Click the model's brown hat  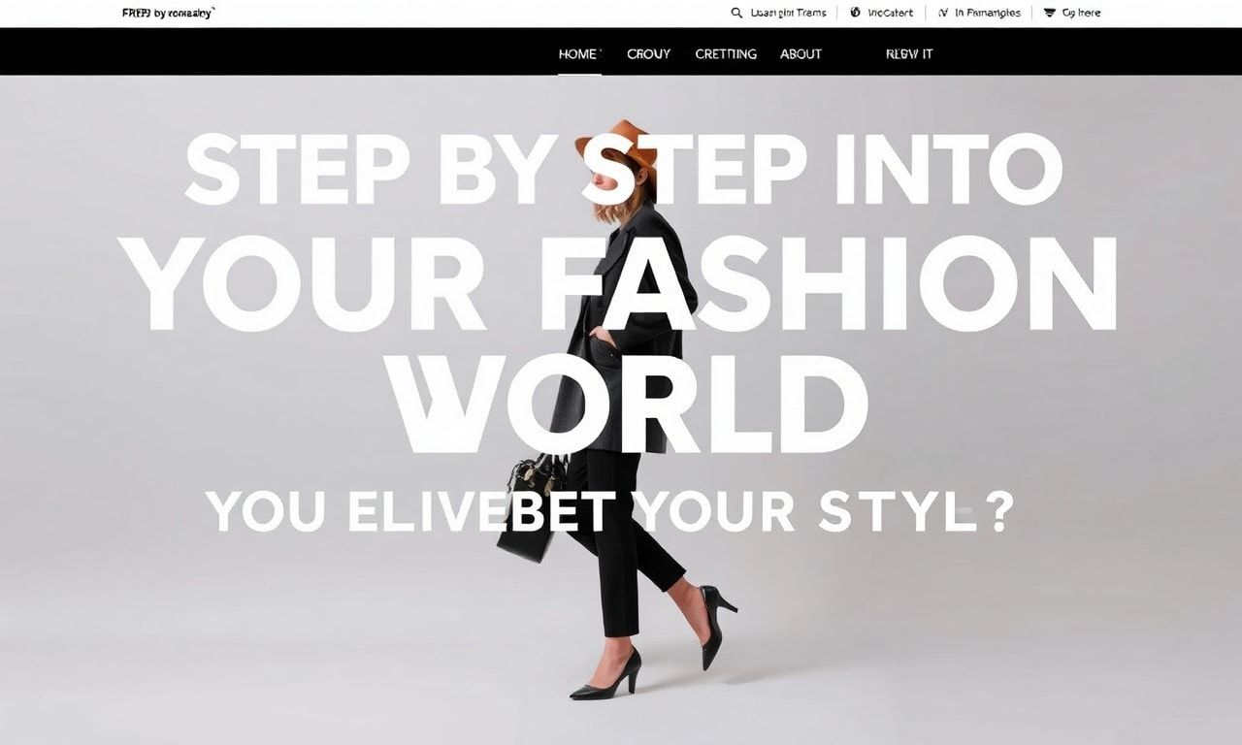coord(616,144)
